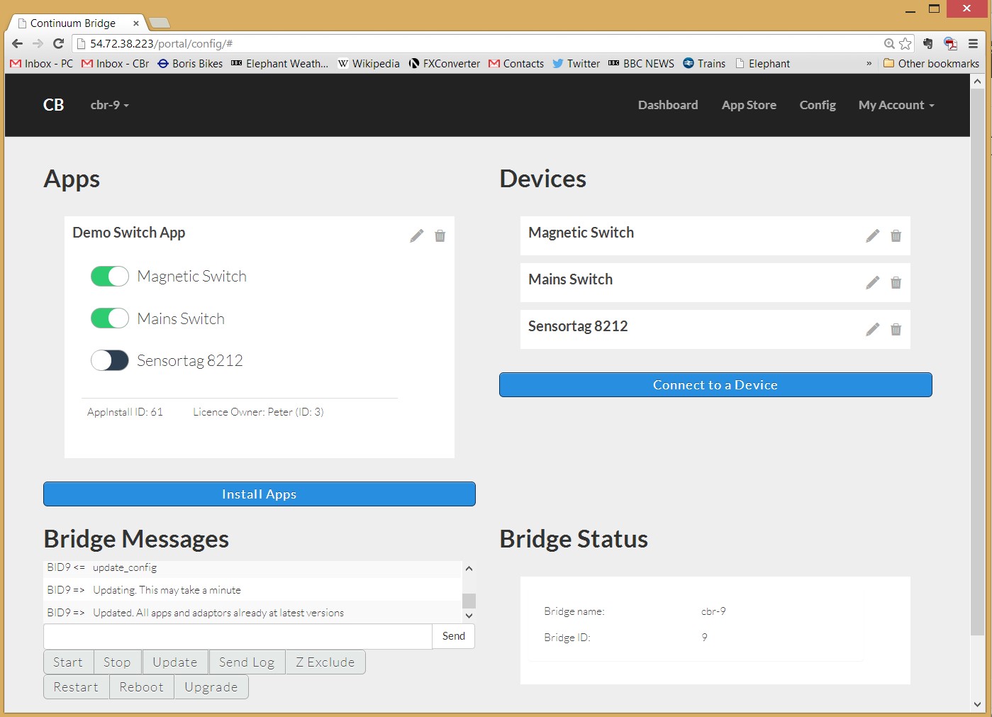Select 'Licence Owner: Peter (ID: 3)' text
The image size is (992, 717).
pyautogui.click(x=258, y=412)
